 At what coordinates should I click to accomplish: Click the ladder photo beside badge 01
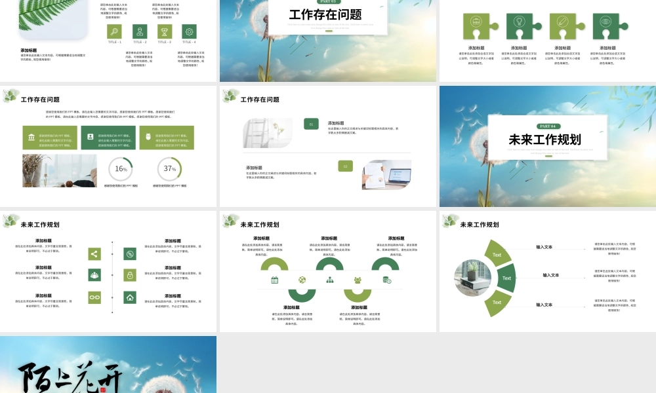click(x=268, y=133)
